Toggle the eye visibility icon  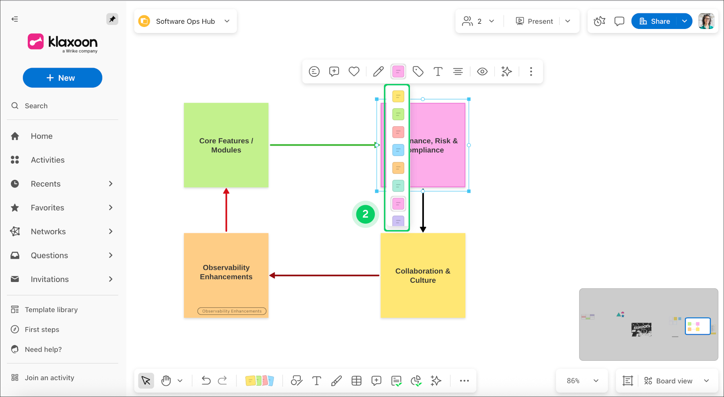[x=482, y=72]
